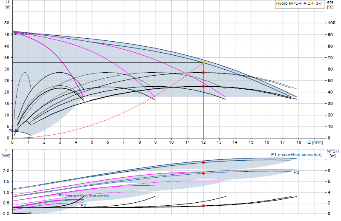
Task: Click the Hydro MPC-F 4 CRI 3-7 label
Action: 299,3
